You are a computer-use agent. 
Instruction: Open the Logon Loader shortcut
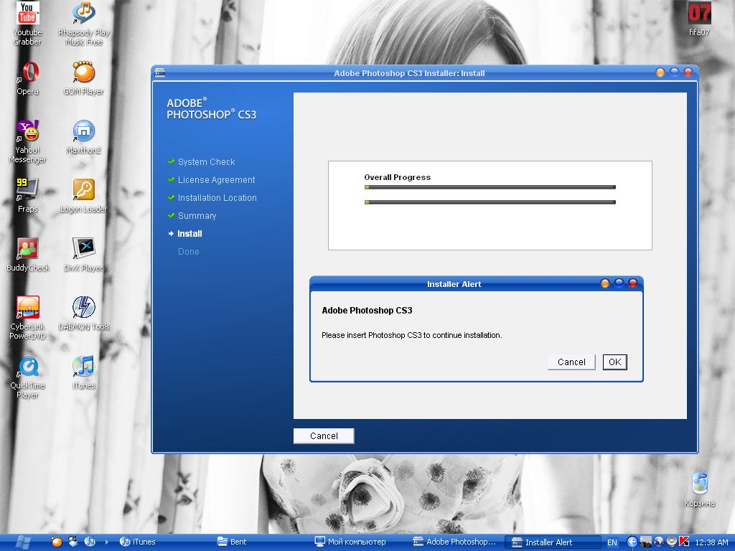(x=83, y=195)
